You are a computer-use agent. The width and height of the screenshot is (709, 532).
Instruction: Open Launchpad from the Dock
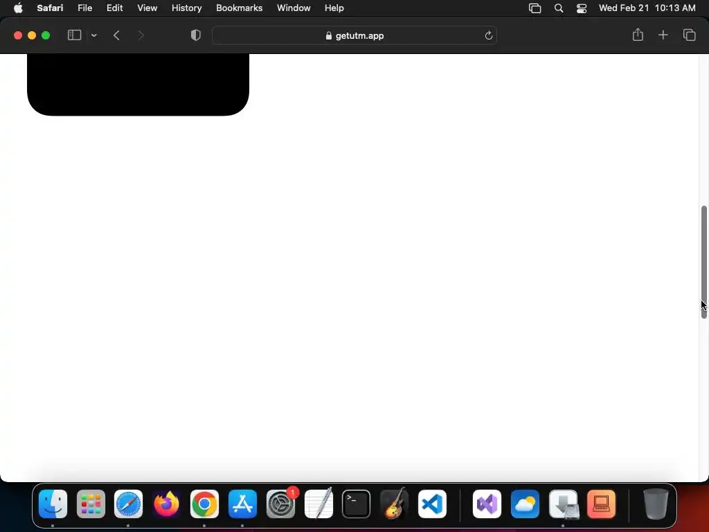tap(91, 504)
